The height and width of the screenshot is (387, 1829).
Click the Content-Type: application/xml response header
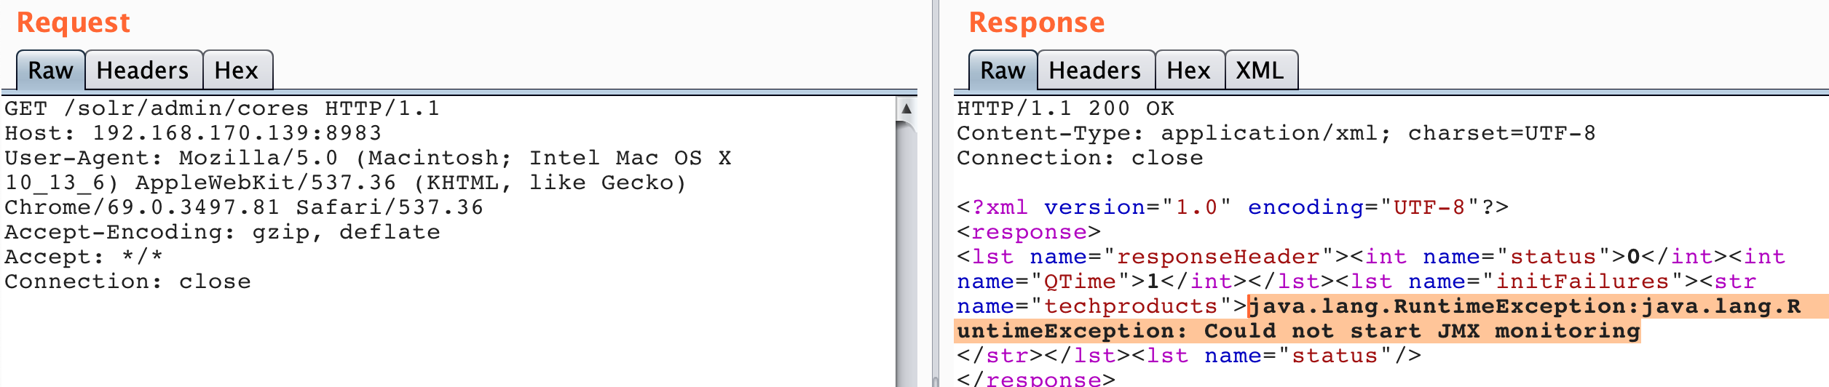1276,133
